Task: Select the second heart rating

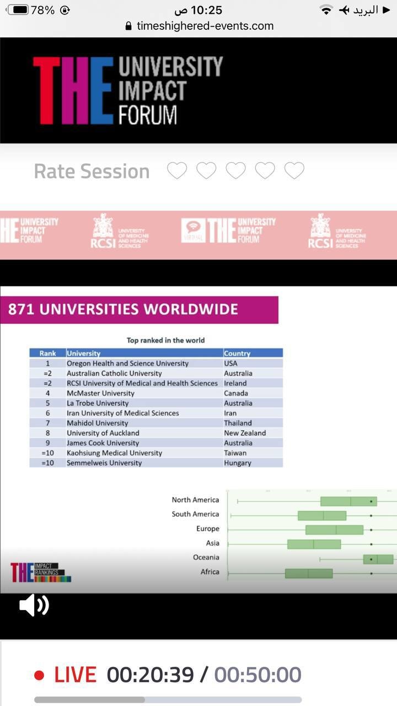Action: pos(206,171)
